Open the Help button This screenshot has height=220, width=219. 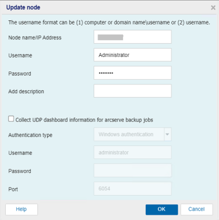[x=21, y=210]
